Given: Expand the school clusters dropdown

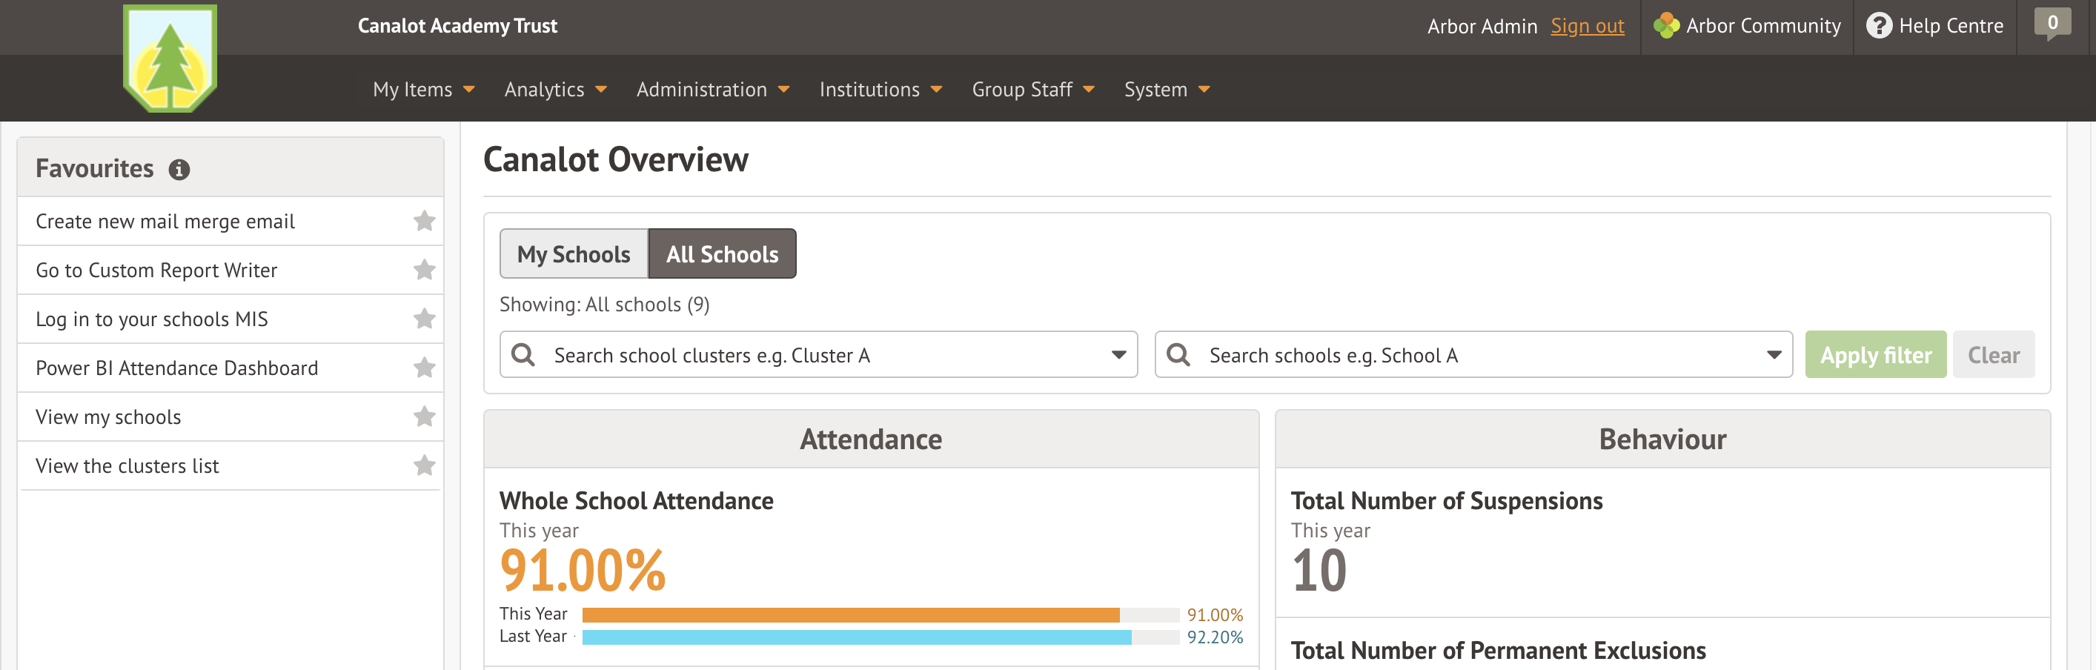Looking at the screenshot, I should pyautogui.click(x=1118, y=354).
